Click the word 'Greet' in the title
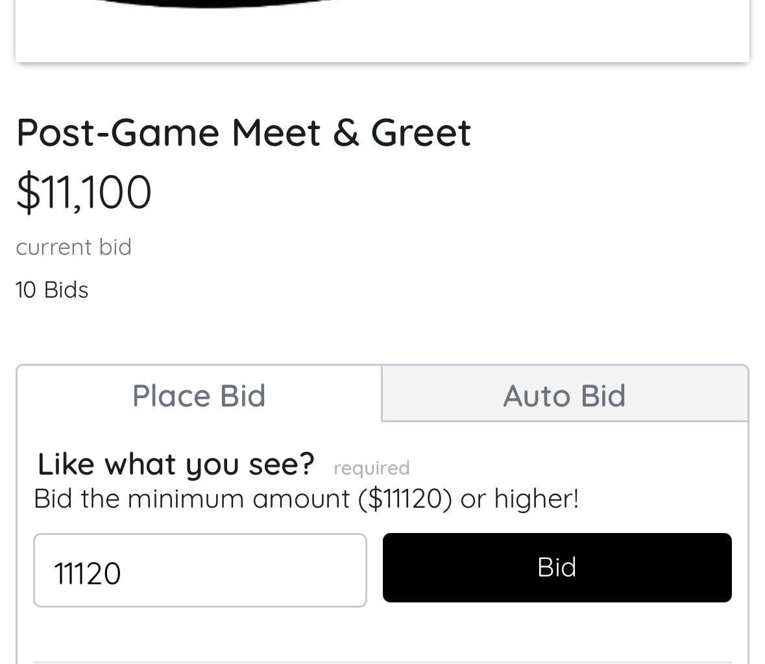Screen dimensions: 765x664 click(x=420, y=133)
